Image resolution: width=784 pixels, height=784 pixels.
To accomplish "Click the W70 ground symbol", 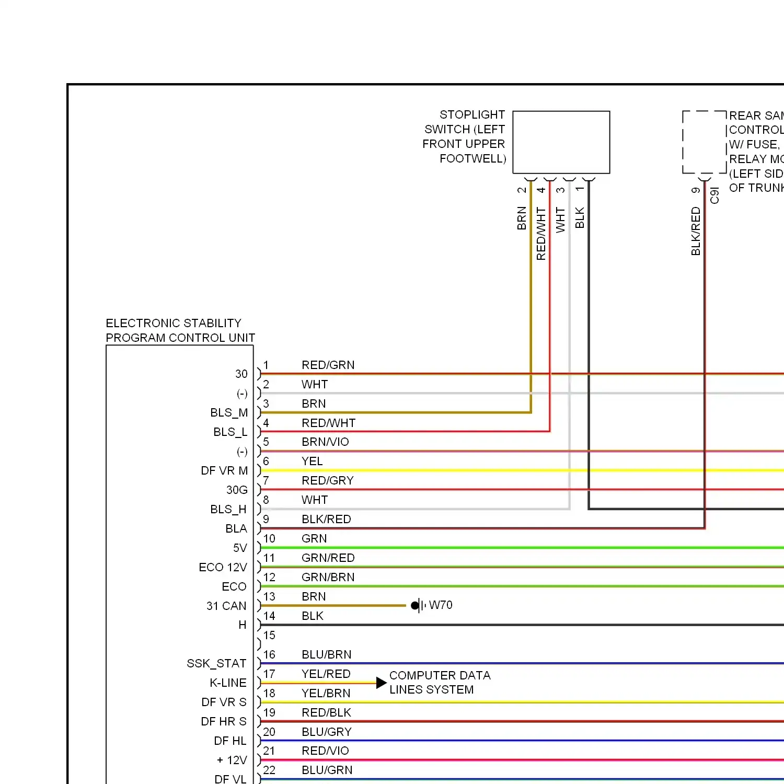I will click(x=419, y=606).
